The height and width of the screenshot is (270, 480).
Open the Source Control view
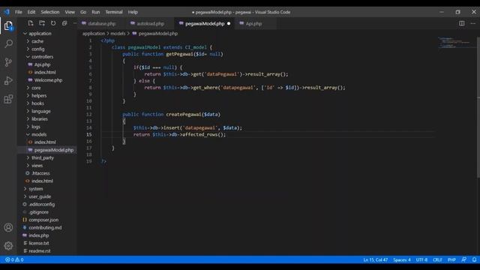pyautogui.click(x=8, y=62)
